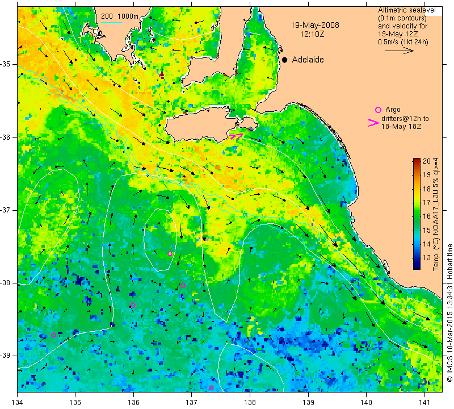Click the latitude label -35

click(6, 64)
